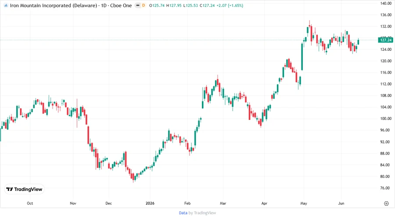Click the close value C127.24
Viewport: 395px width, 218px height.
pyautogui.click(x=207, y=6)
